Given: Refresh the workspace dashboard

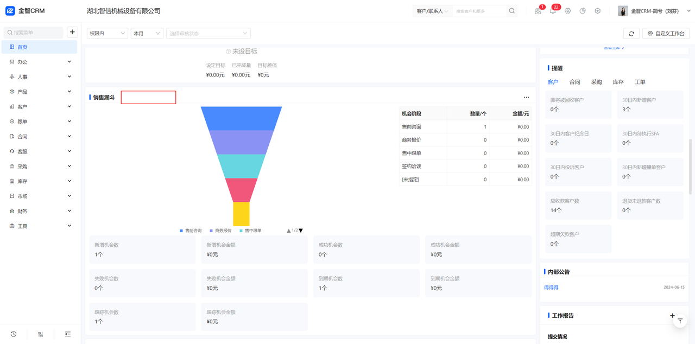Looking at the screenshot, I should (631, 33).
